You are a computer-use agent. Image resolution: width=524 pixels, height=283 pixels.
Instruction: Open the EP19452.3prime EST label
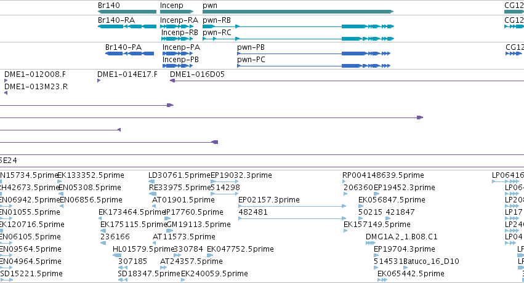pyautogui.click(x=405, y=188)
